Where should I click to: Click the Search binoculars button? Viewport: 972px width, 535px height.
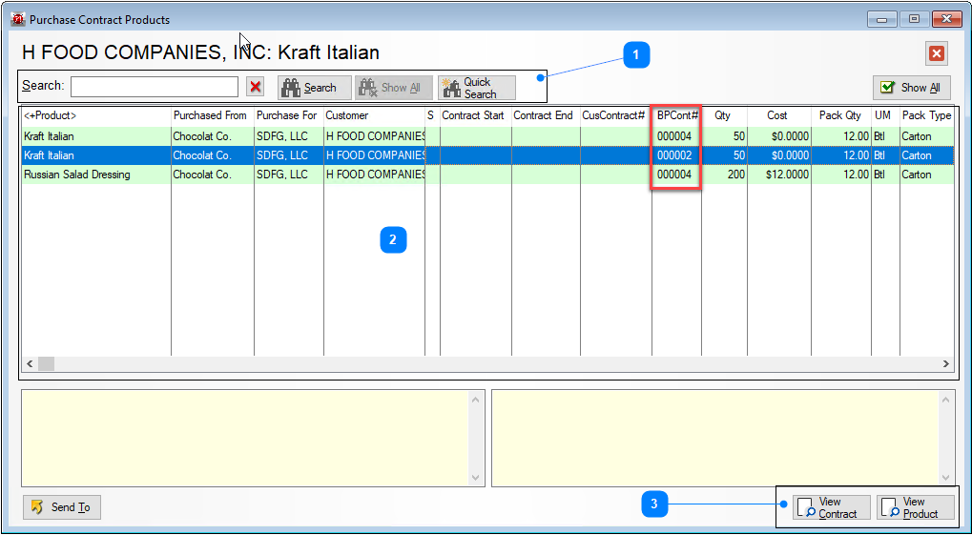pos(314,88)
